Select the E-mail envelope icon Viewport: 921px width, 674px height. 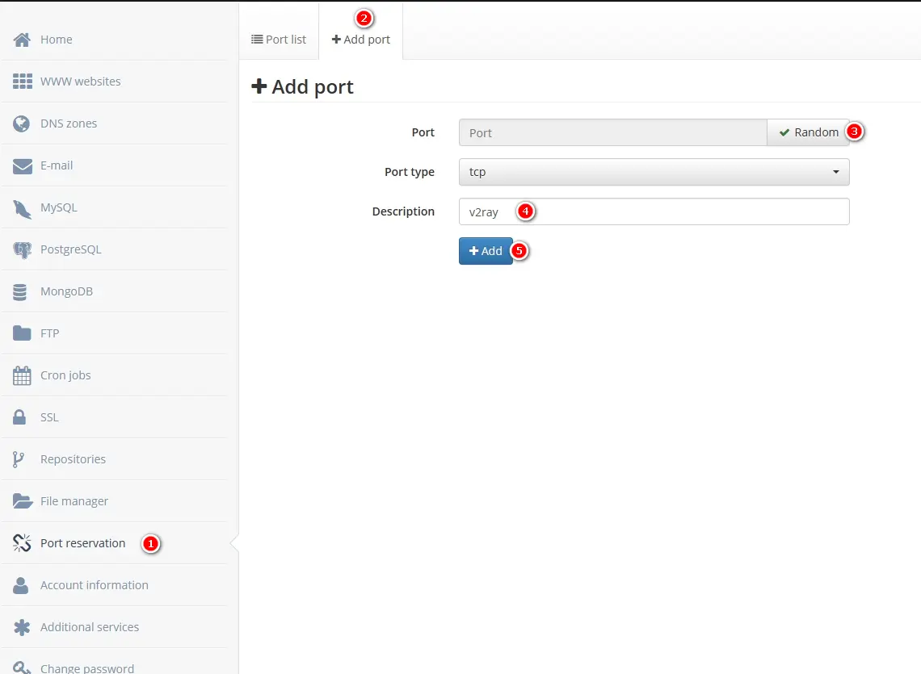[22, 165]
